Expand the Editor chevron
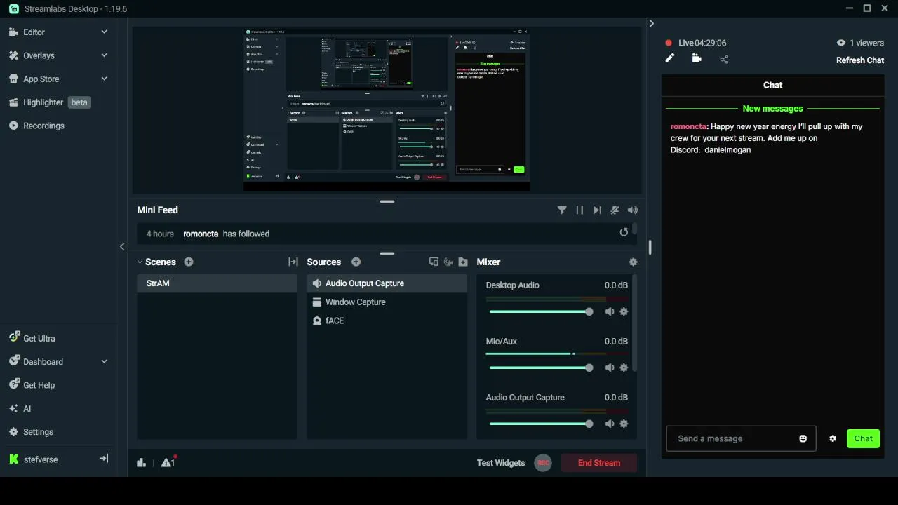This screenshot has width=898, height=505. click(104, 32)
